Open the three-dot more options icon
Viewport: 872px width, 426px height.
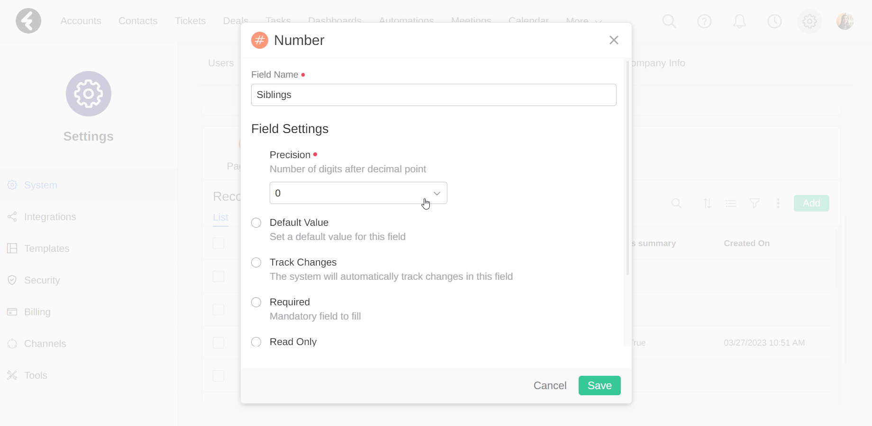[778, 204]
